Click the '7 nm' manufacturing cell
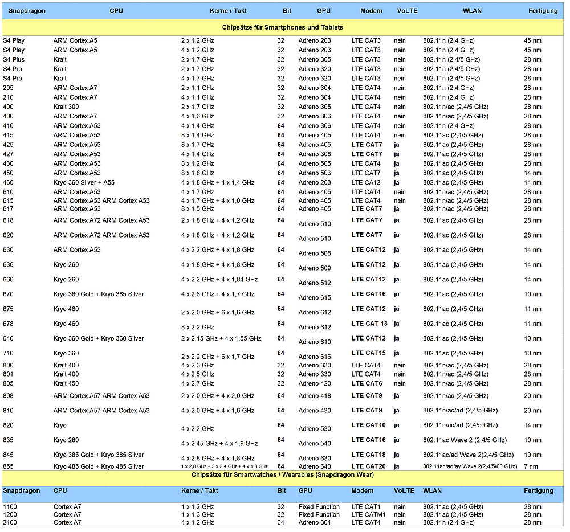The height and width of the screenshot is (532, 570). point(531,466)
